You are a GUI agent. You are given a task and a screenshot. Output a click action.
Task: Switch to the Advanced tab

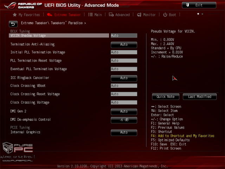119,15
